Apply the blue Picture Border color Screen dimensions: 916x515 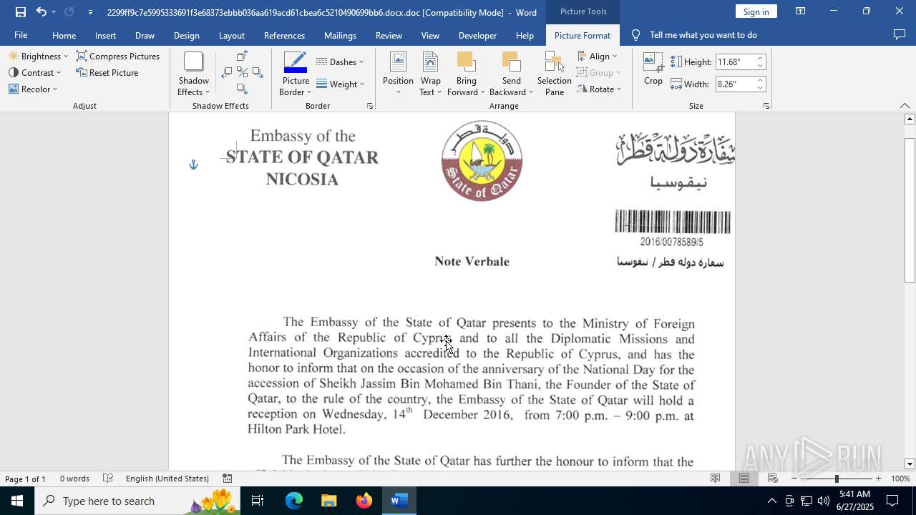296,62
